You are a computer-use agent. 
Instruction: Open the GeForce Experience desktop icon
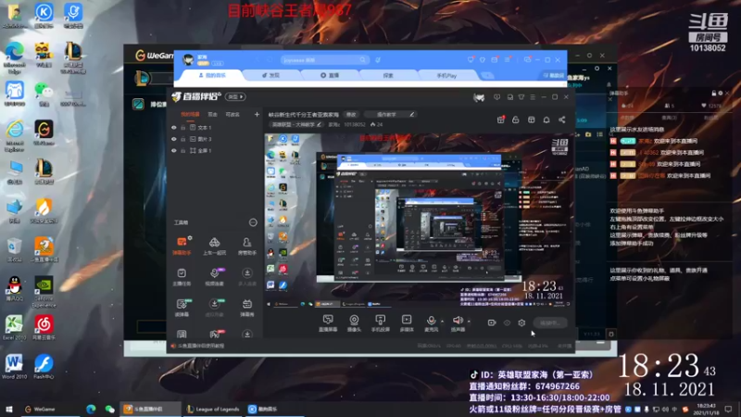[44, 291]
